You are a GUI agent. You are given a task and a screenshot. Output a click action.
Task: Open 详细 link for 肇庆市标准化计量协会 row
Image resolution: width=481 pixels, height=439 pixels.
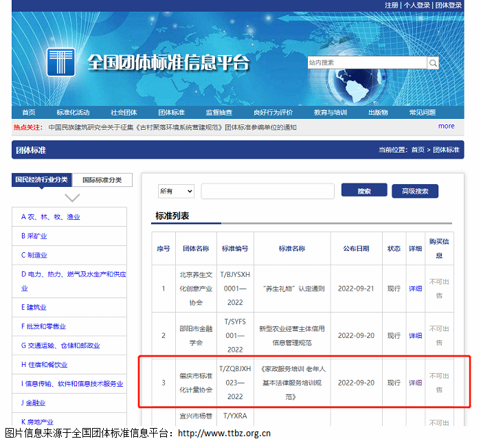415,383
